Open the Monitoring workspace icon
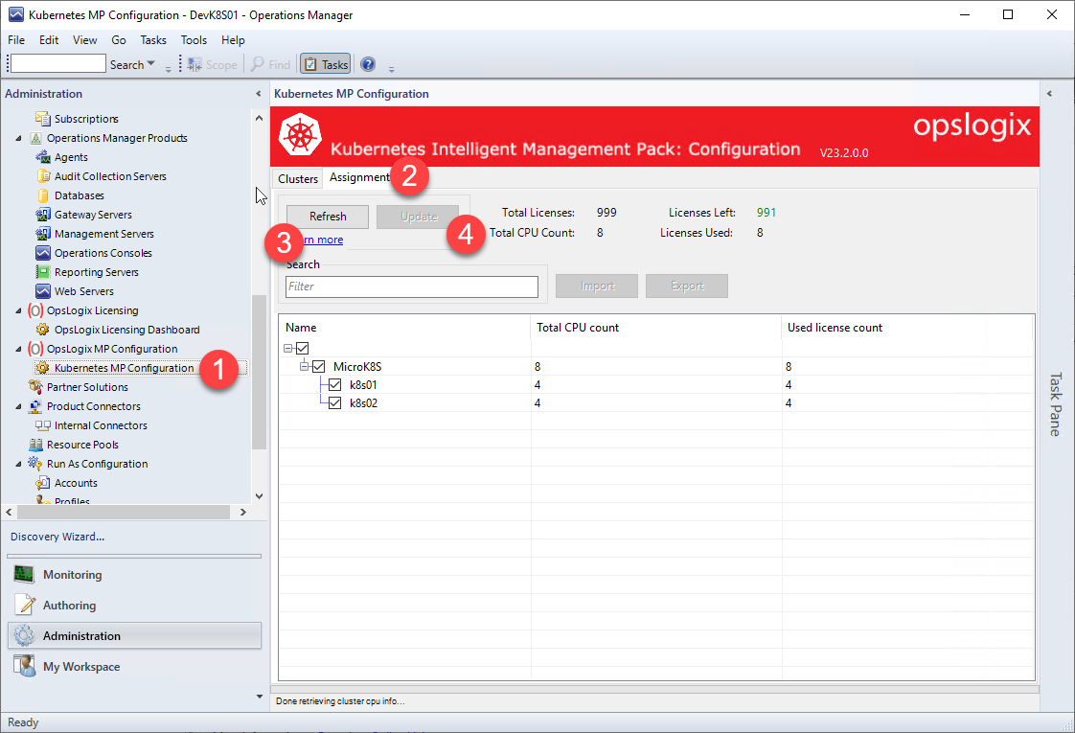This screenshot has width=1075, height=733. pos(25,575)
